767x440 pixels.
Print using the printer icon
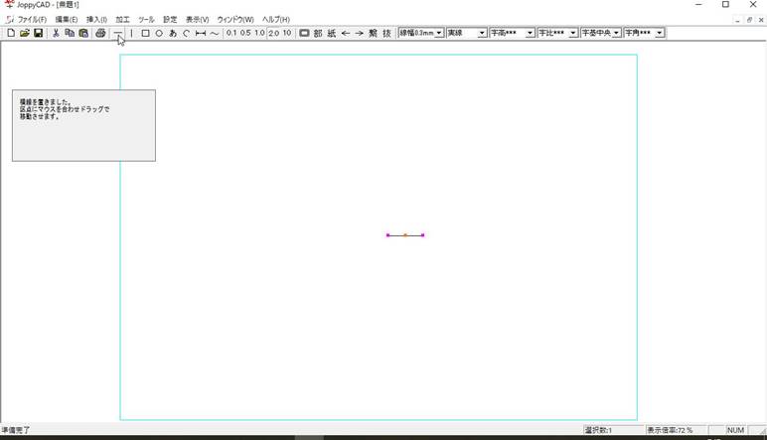[100, 33]
